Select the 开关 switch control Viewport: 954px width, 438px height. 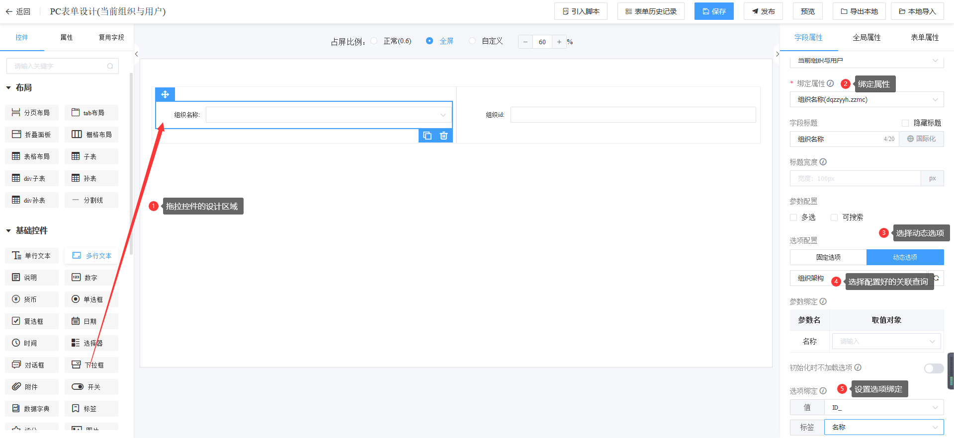click(91, 387)
